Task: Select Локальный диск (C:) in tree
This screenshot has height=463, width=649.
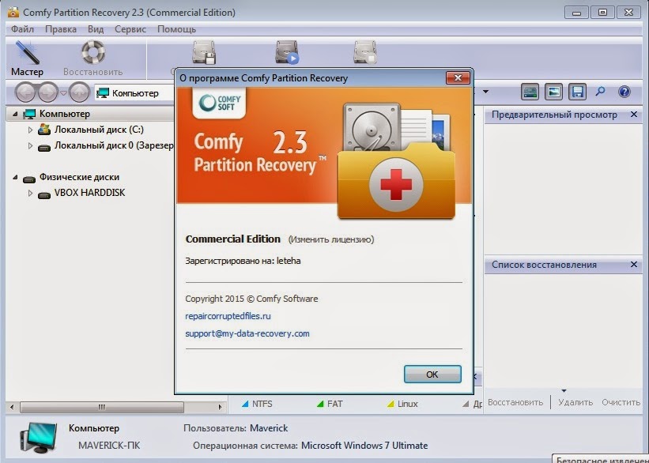Action: pos(99,130)
